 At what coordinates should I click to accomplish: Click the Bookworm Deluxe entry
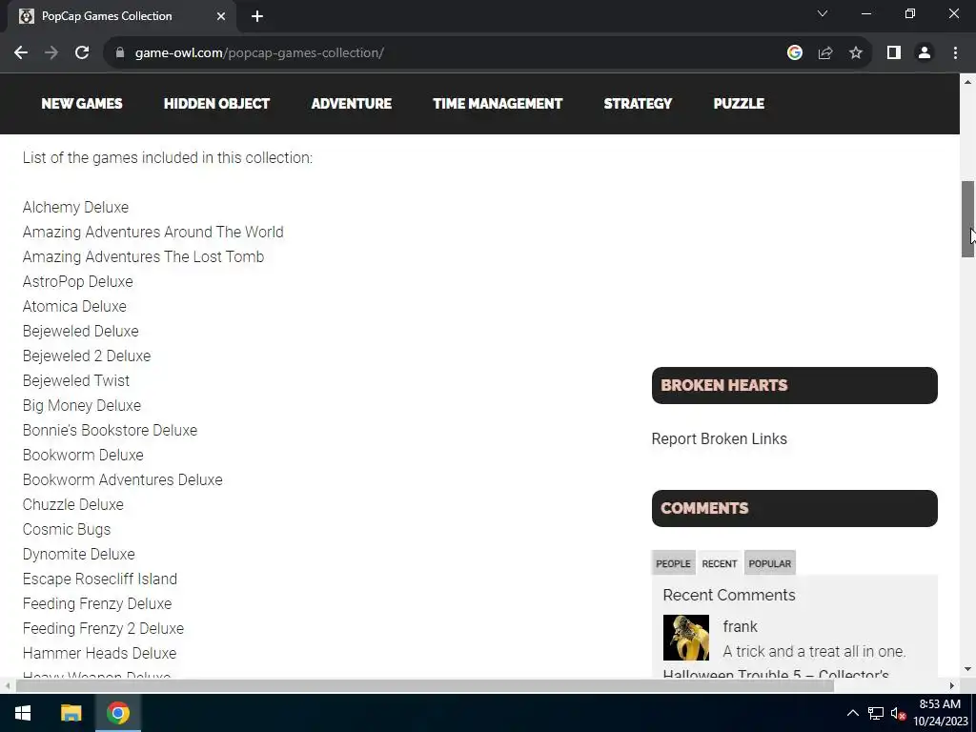[x=83, y=455]
